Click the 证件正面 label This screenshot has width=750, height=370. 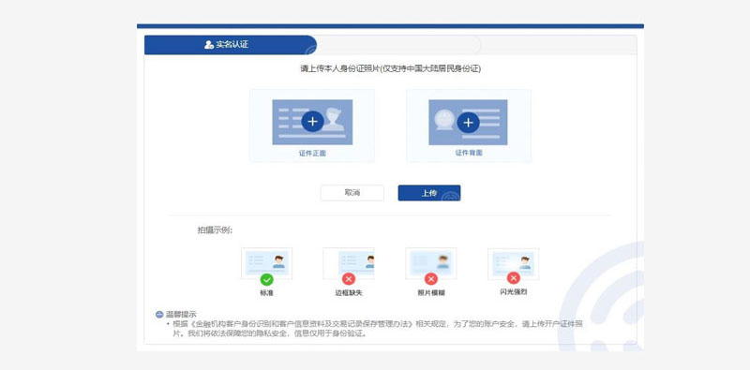pyautogui.click(x=312, y=154)
